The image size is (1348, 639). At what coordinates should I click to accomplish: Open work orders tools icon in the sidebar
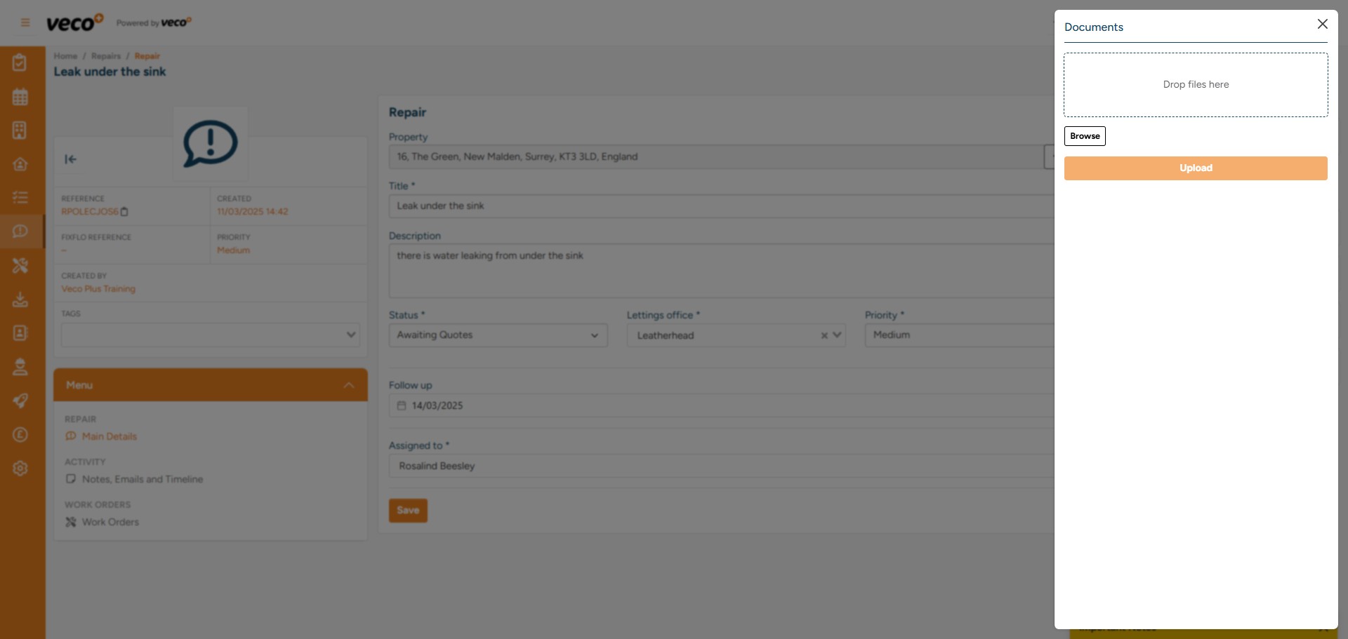pyautogui.click(x=20, y=265)
